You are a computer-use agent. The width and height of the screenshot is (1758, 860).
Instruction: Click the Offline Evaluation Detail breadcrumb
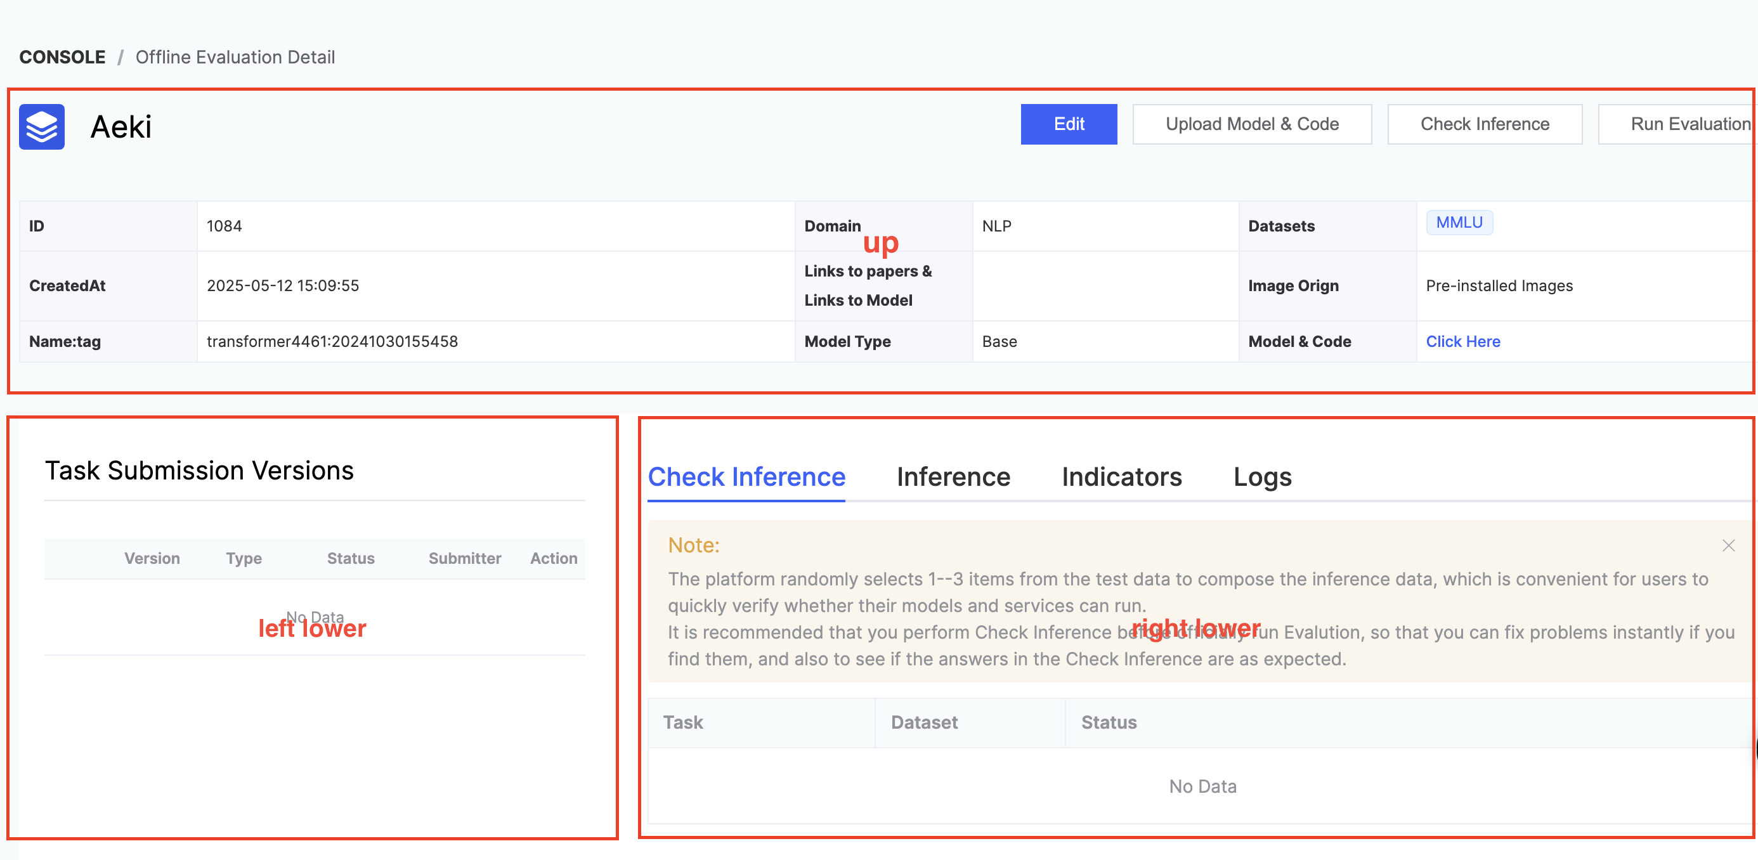[x=235, y=56]
